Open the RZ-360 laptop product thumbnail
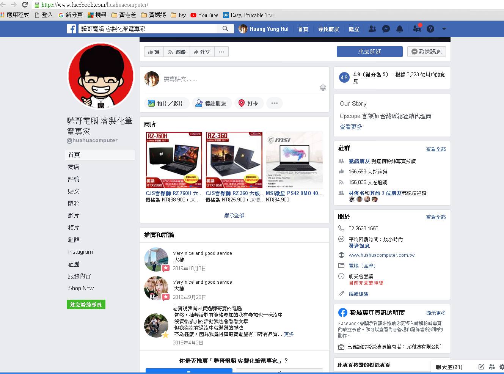The width and height of the screenshot is (504, 374). [x=234, y=160]
